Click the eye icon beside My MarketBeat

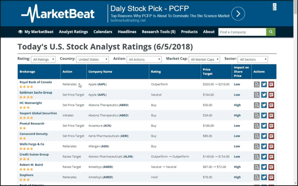pos(20,32)
